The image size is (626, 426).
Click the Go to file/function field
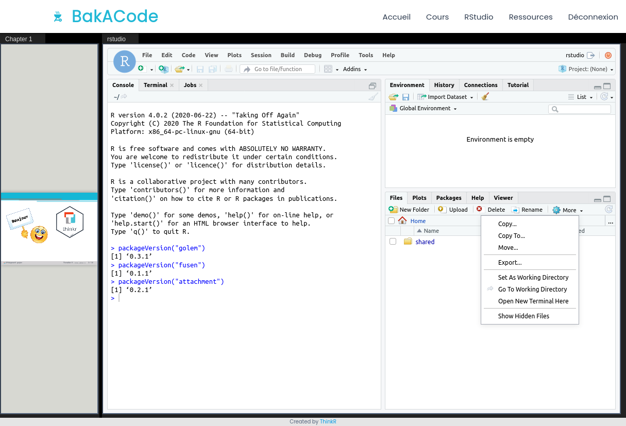click(x=278, y=69)
